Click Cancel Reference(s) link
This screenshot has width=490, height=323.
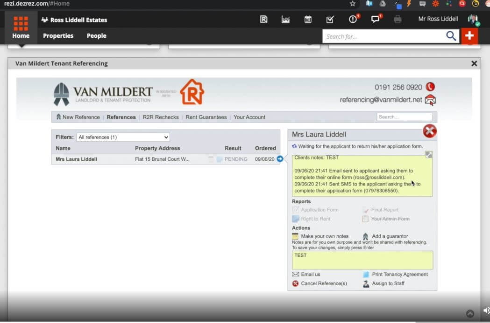click(x=324, y=283)
